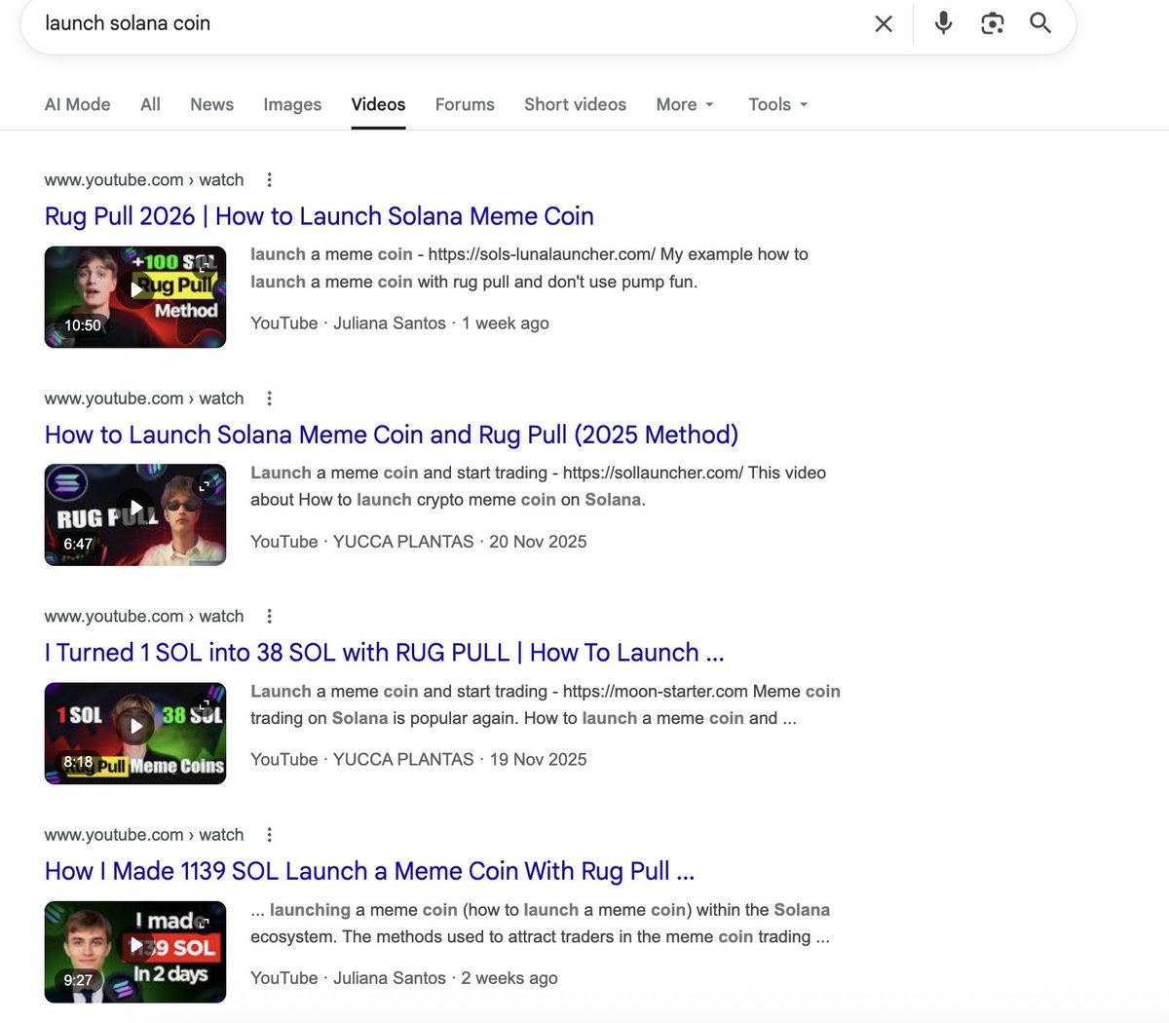Click the sollauncher.com snippet text

point(653,473)
